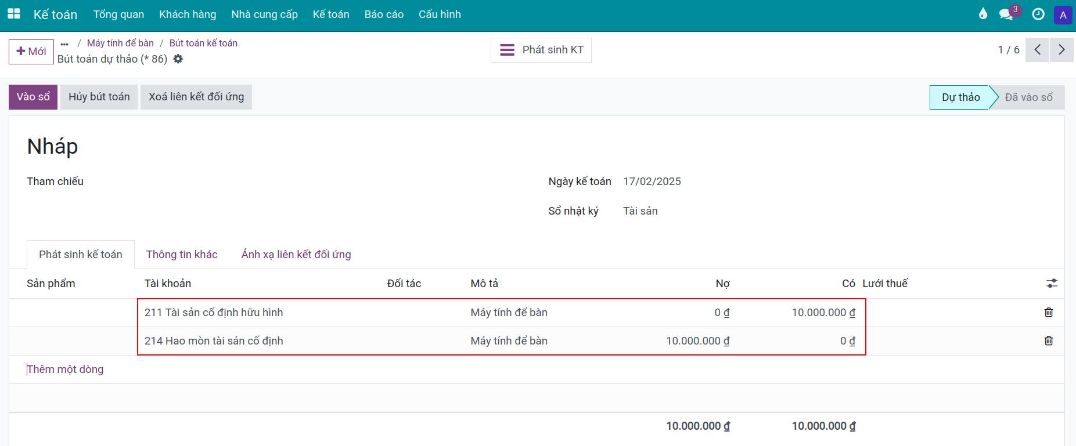
Task: Open the Cấu hình menu
Action: point(440,14)
